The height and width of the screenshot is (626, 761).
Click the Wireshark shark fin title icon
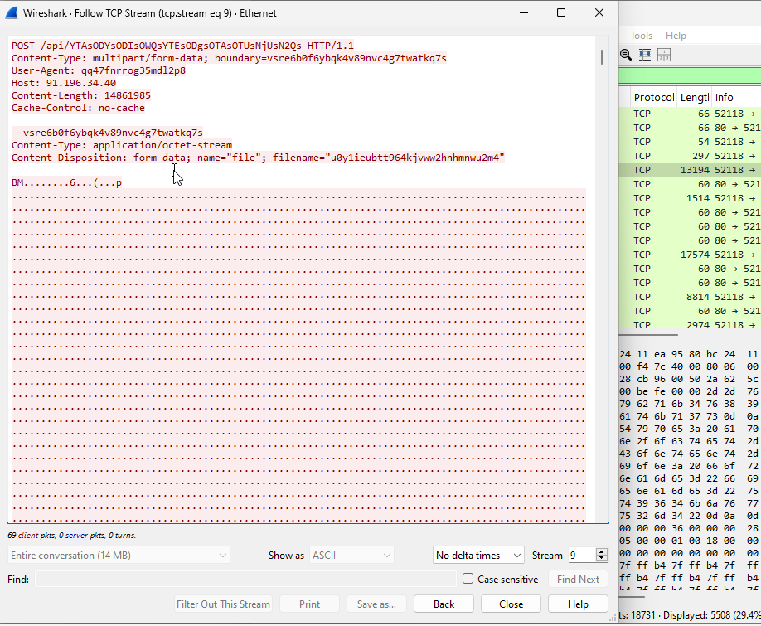[x=12, y=12]
